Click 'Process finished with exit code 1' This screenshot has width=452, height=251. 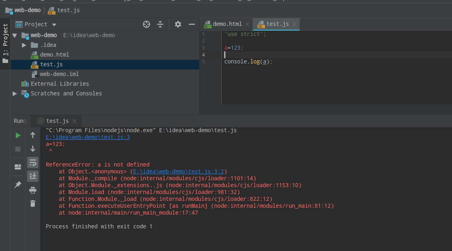point(99,226)
